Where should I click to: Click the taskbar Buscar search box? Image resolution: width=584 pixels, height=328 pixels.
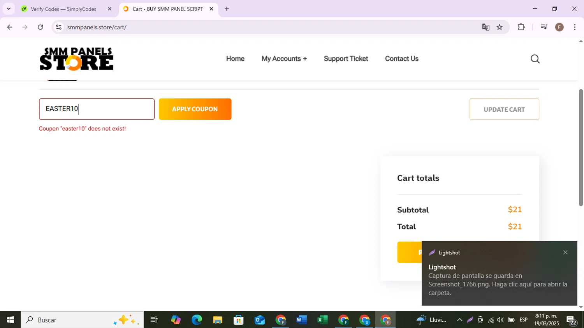pos(82,320)
